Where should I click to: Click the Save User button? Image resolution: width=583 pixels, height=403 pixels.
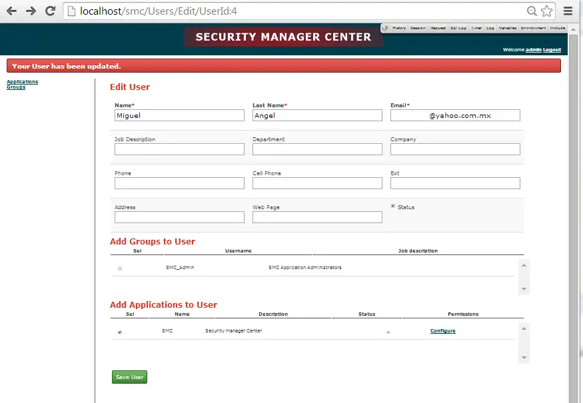coord(129,377)
